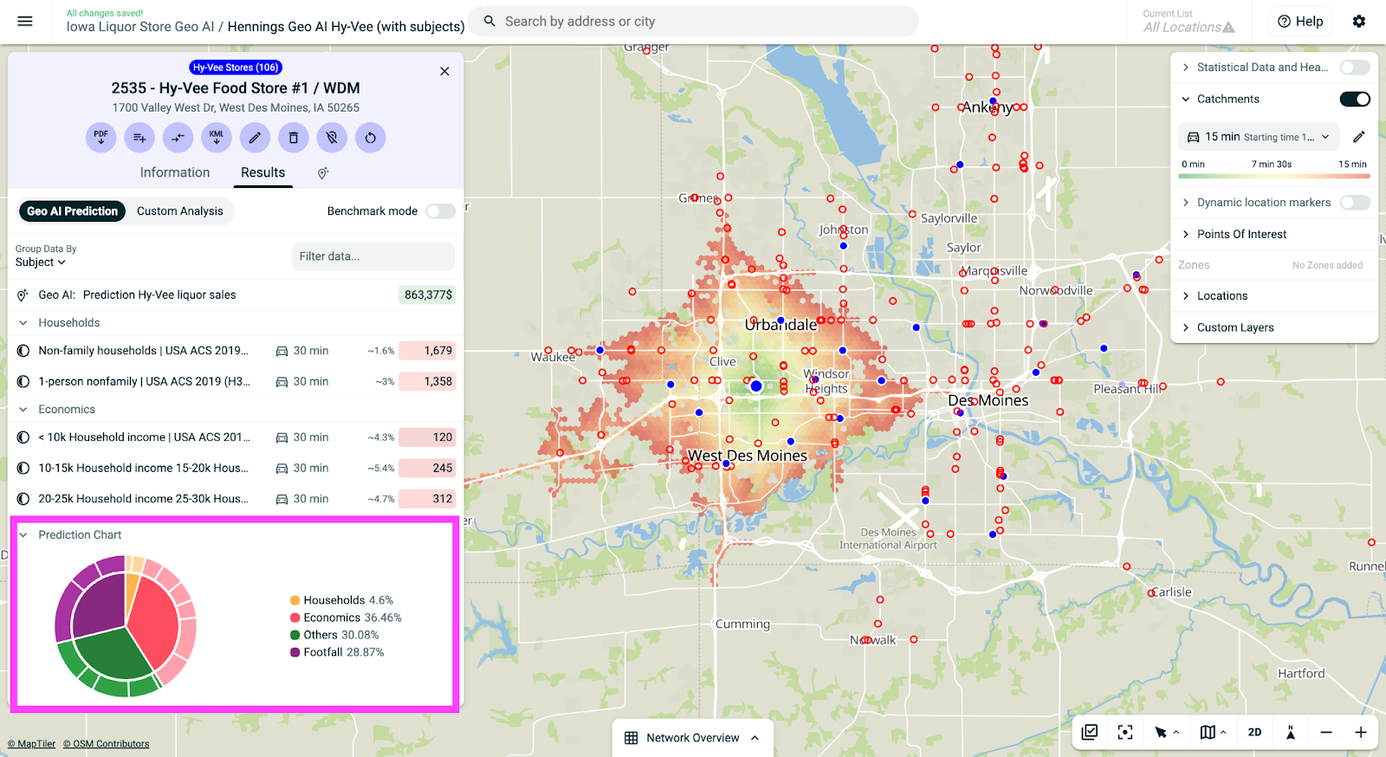Click the center-focus map icon

click(x=1125, y=733)
